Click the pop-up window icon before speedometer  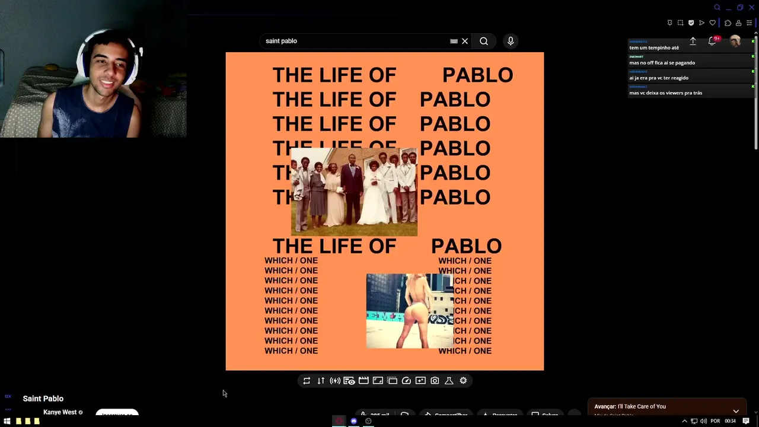click(x=392, y=381)
